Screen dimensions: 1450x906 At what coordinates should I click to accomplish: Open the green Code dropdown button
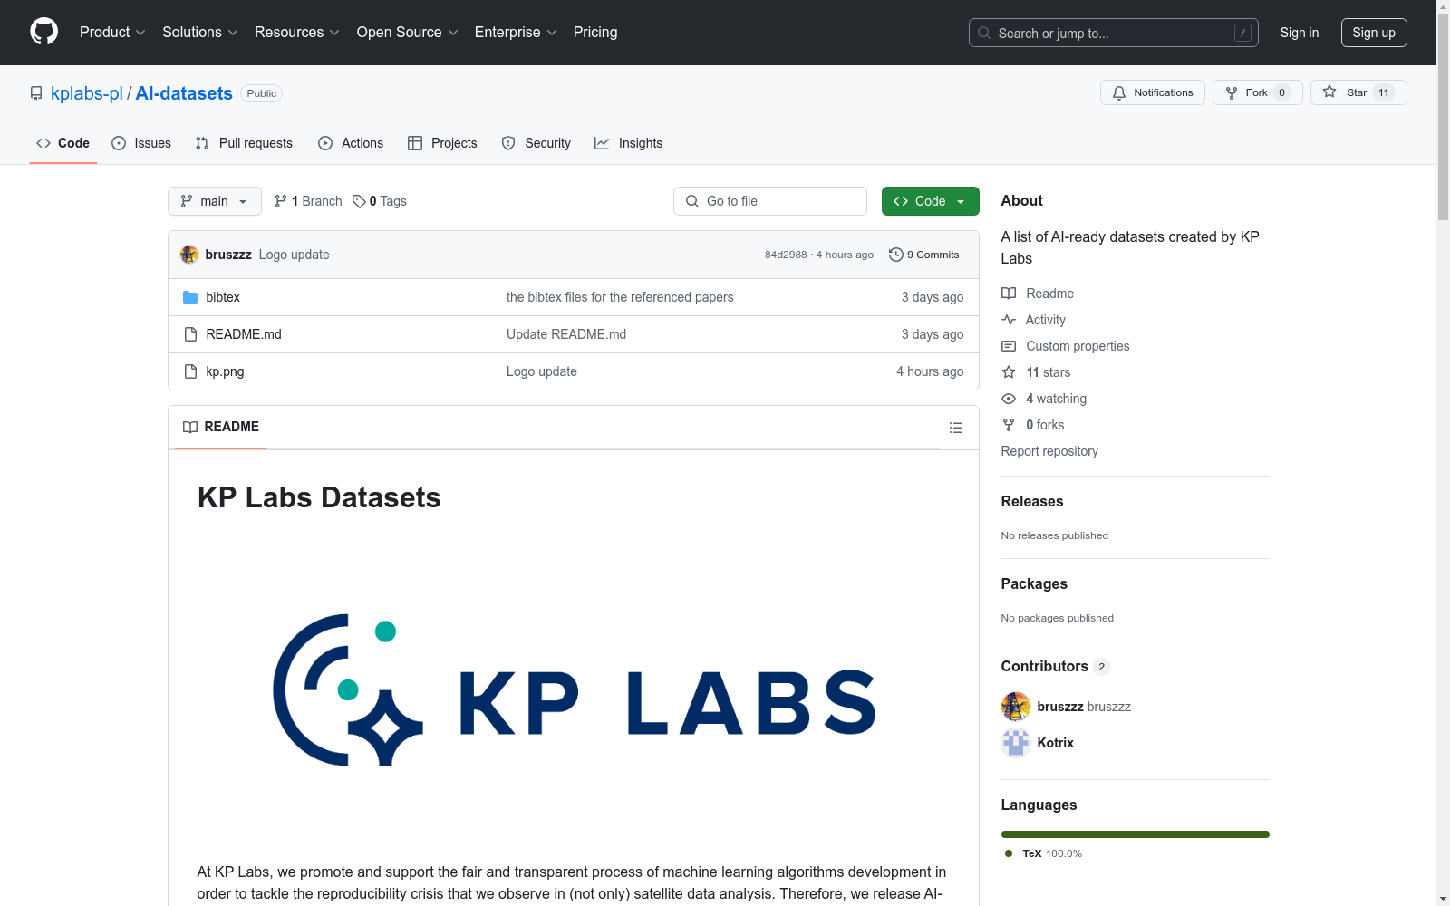click(x=931, y=201)
